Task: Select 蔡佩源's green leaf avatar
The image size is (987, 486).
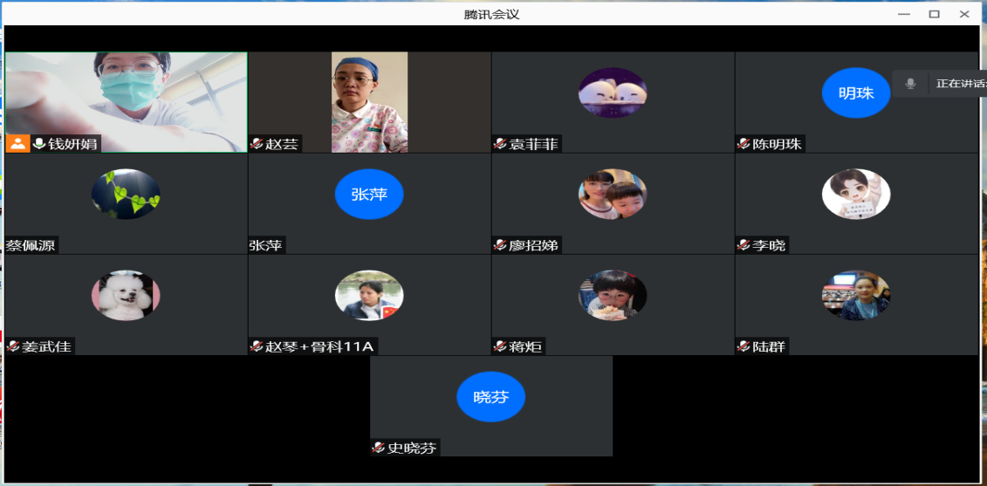Action: [x=126, y=194]
